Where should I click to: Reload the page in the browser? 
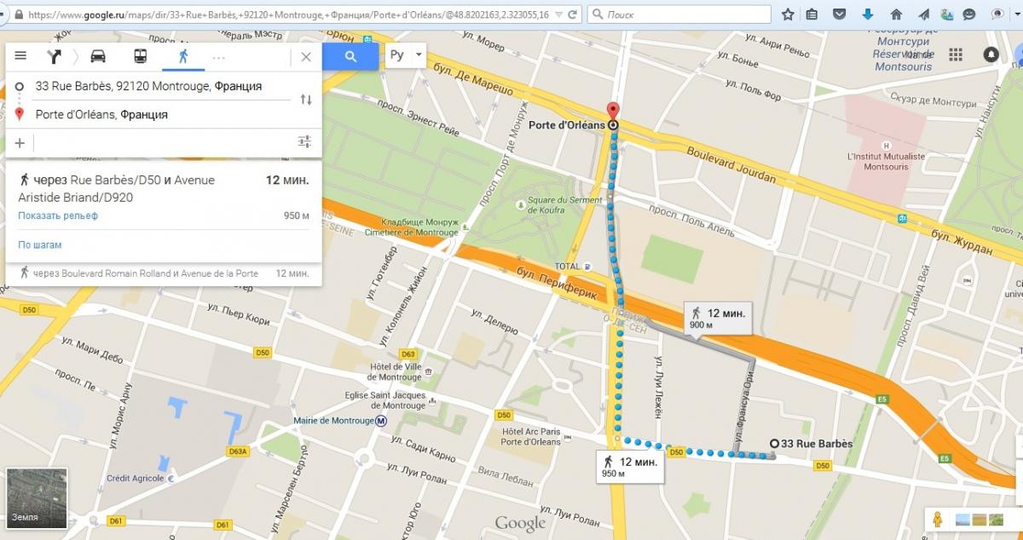pyautogui.click(x=574, y=14)
